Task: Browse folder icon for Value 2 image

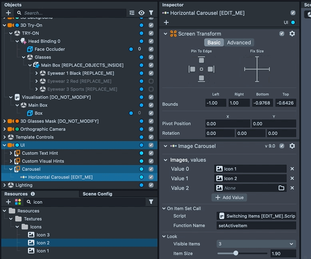Action: [x=281, y=188]
